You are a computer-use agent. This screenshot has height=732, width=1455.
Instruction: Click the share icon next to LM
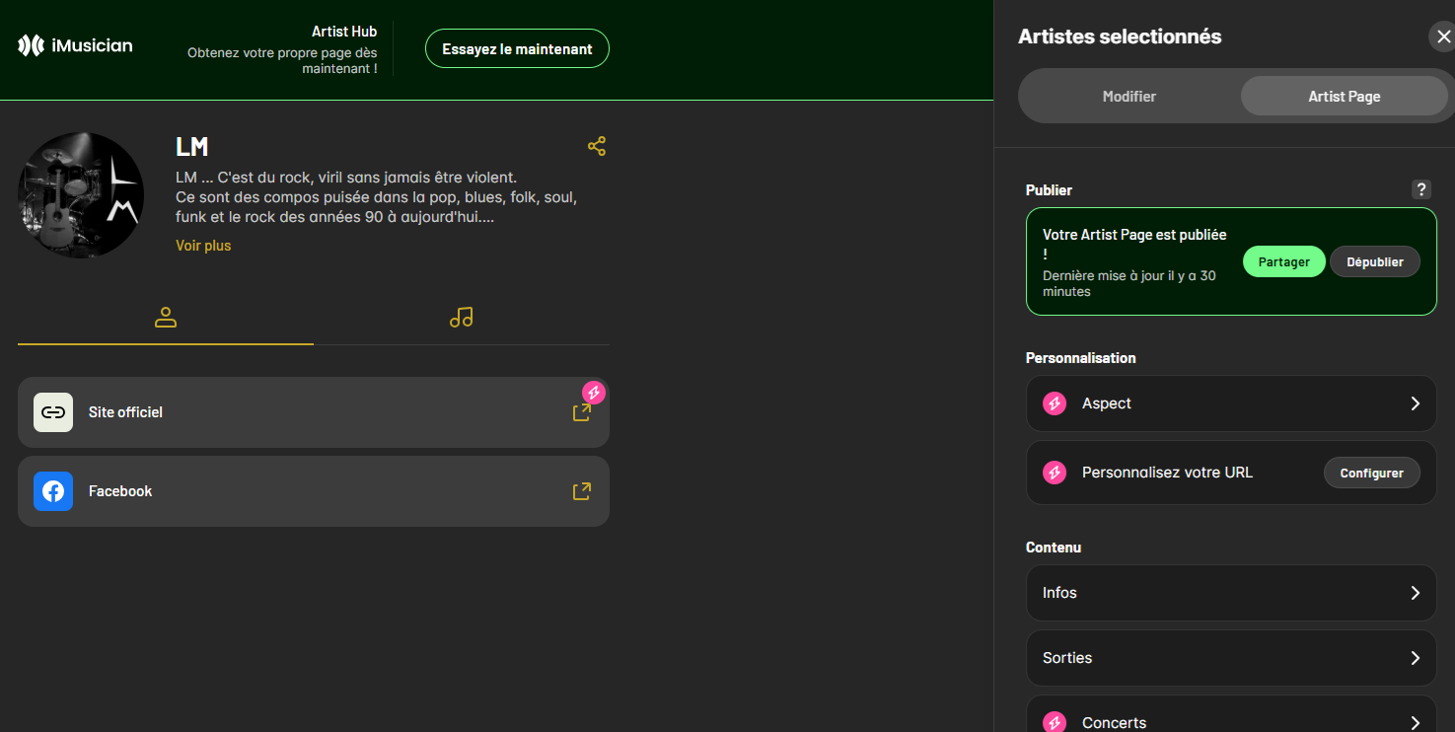597,146
